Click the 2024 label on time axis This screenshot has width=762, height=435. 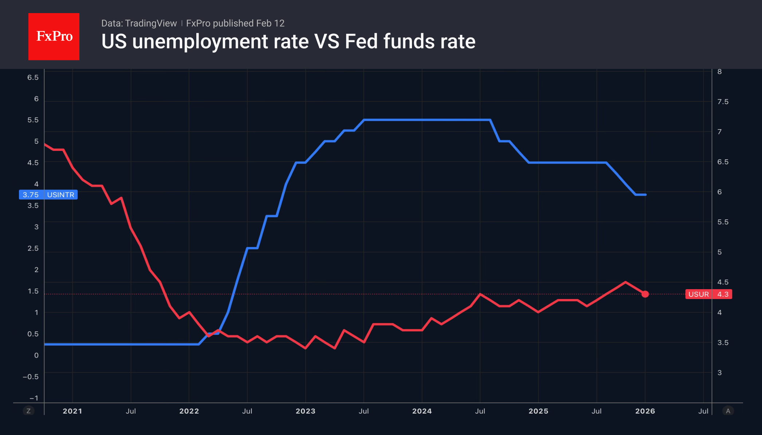[422, 411]
